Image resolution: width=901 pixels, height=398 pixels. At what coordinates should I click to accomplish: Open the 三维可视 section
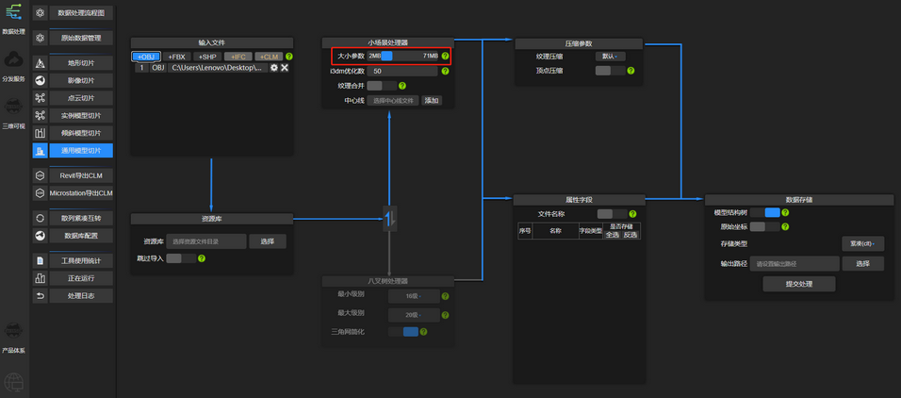point(13,113)
